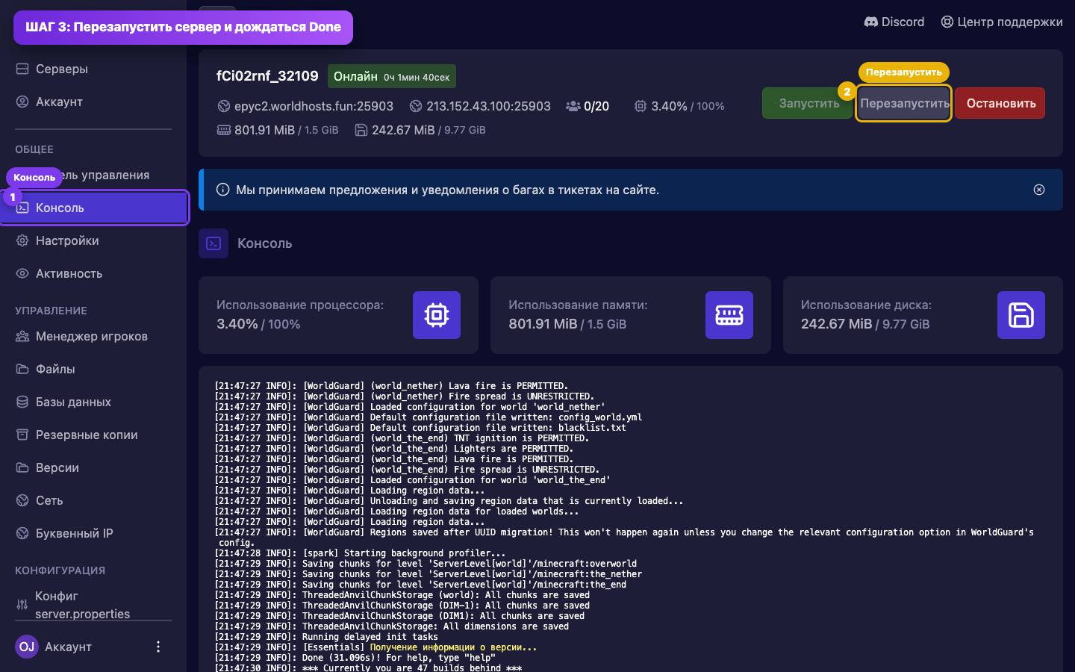Click the Онлайн status badge
The height and width of the screenshot is (672, 1075).
point(392,76)
